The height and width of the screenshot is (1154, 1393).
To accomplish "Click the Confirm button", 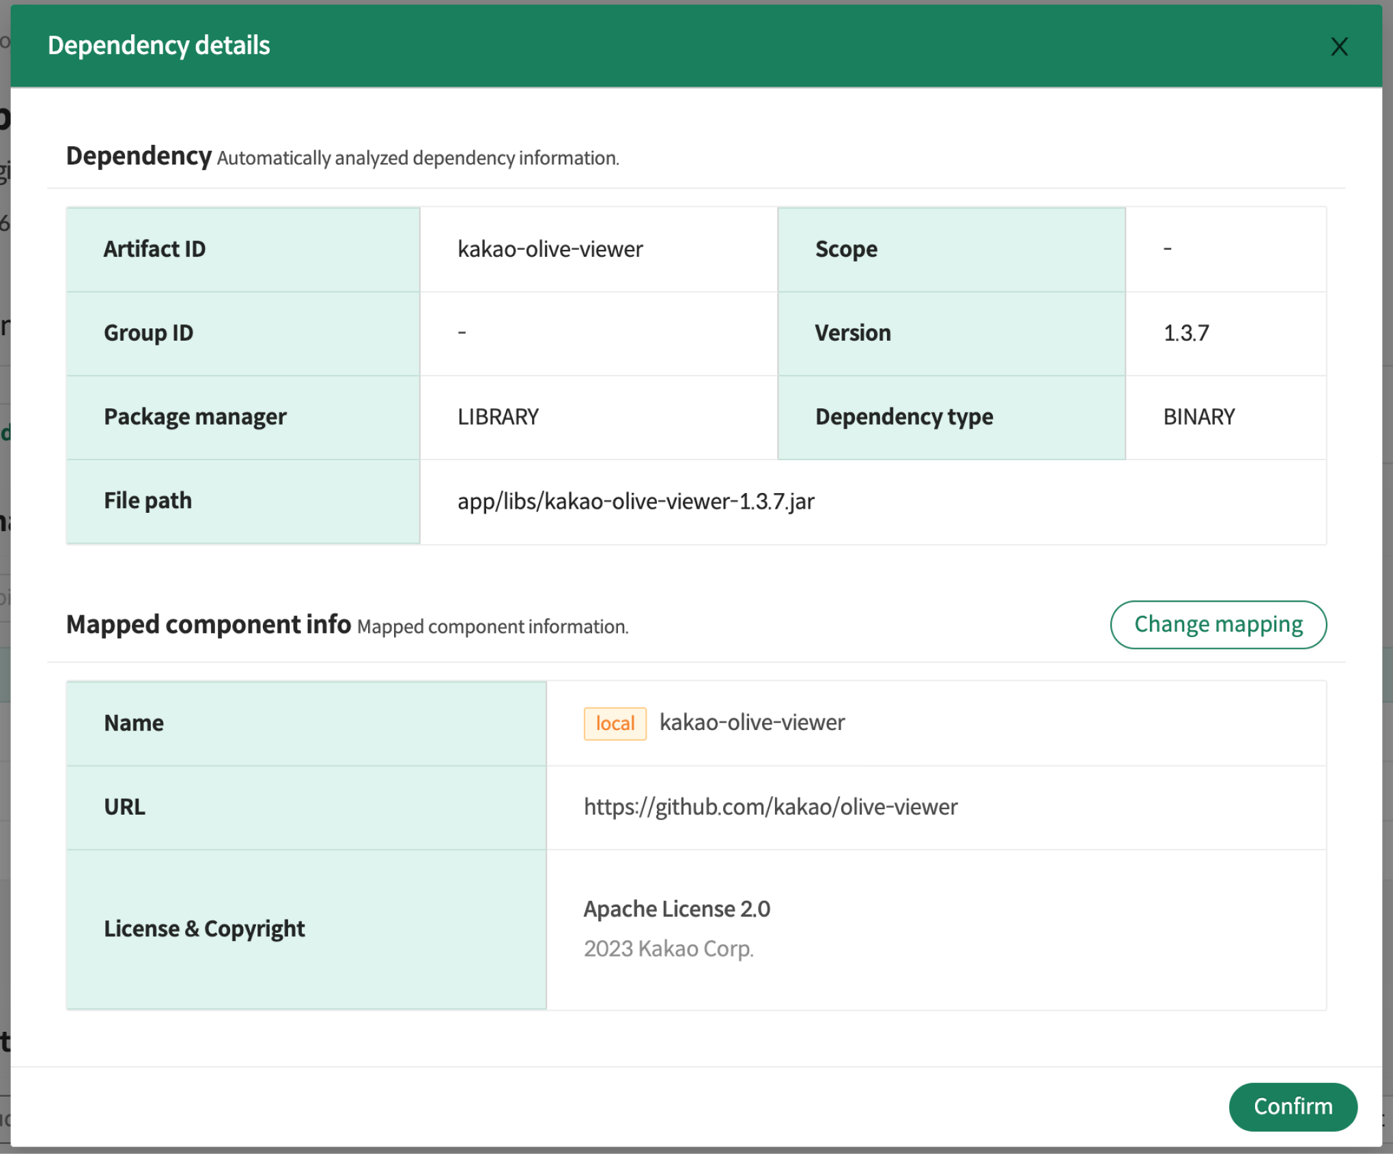I will point(1292,1106).
